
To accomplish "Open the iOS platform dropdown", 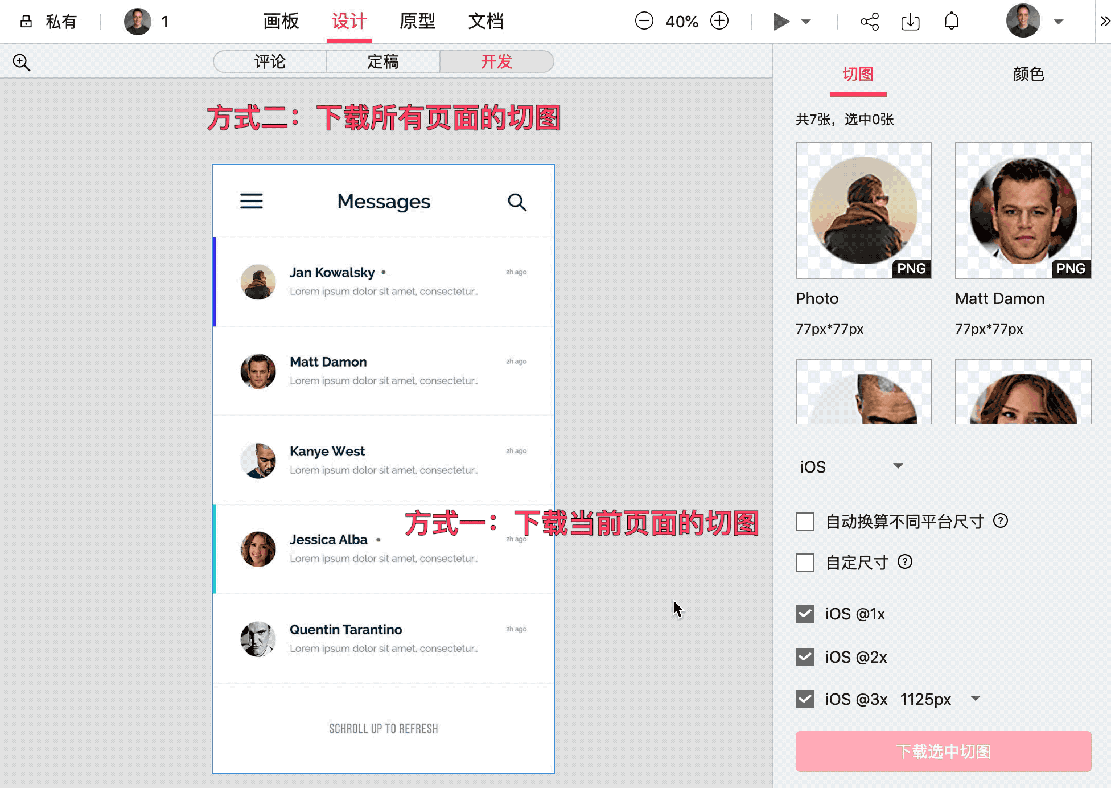I will (851, 467).
